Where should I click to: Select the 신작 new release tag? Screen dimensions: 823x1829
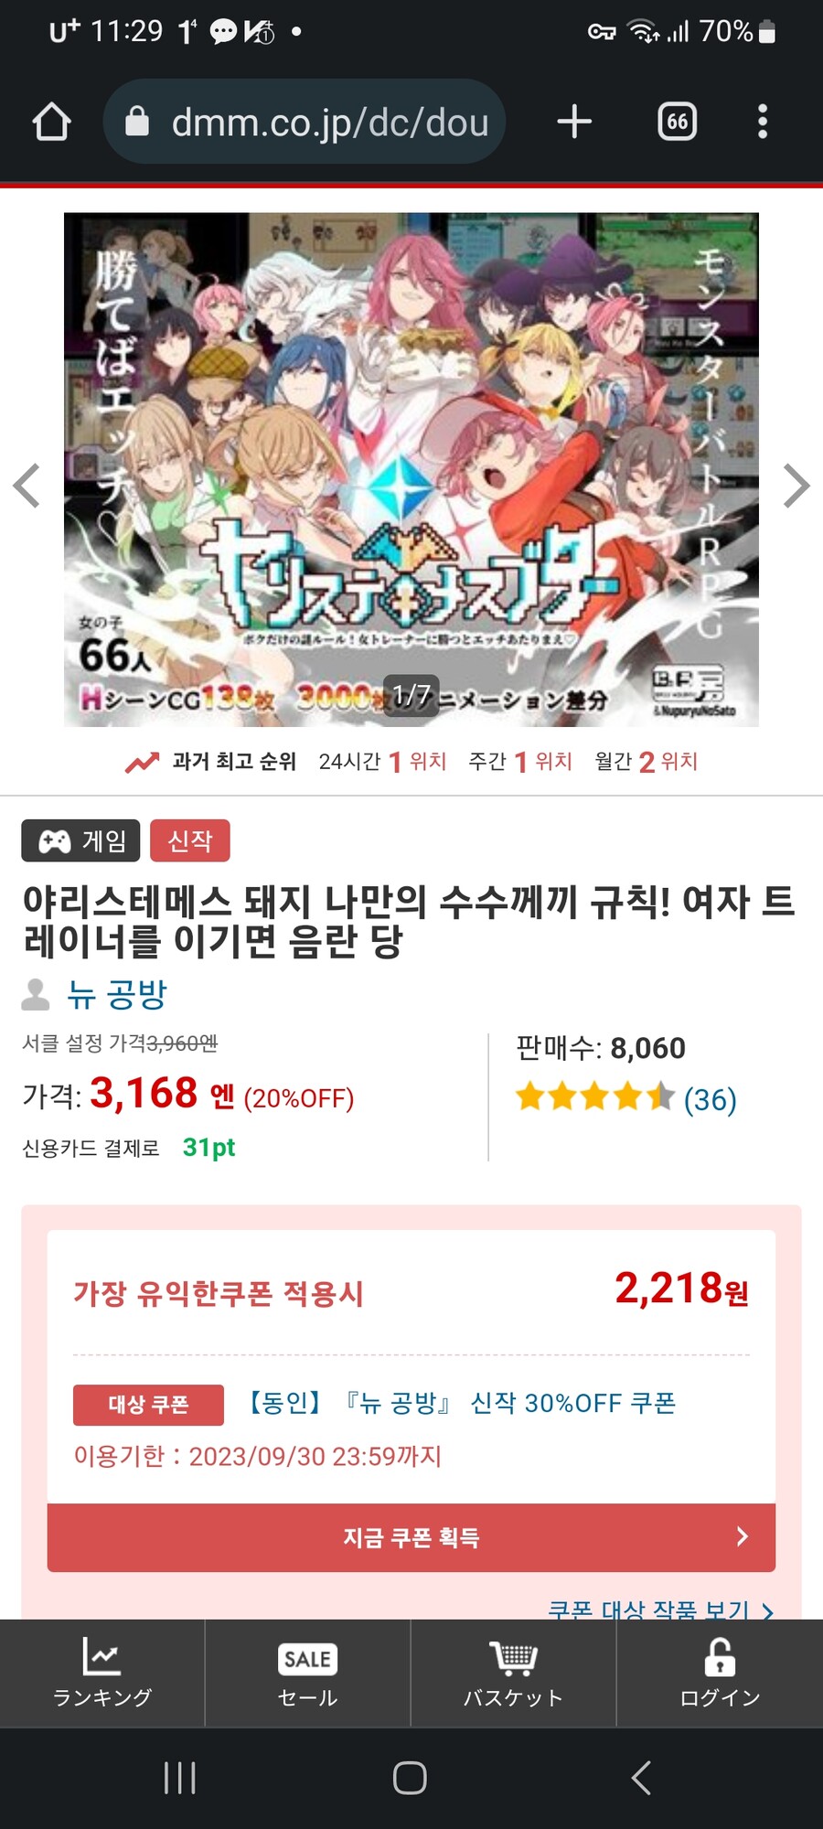pyautogui.click(x=190, y=840)
